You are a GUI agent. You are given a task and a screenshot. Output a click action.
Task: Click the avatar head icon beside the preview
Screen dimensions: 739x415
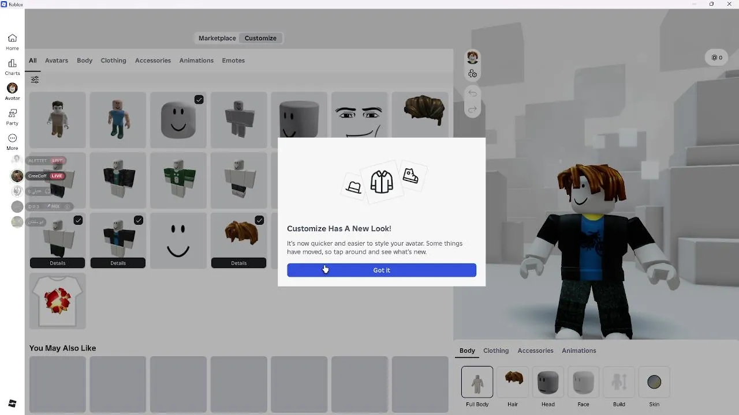[472, 57]
